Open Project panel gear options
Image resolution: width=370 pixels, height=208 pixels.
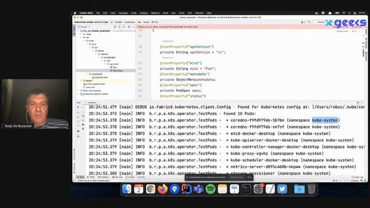129,27
